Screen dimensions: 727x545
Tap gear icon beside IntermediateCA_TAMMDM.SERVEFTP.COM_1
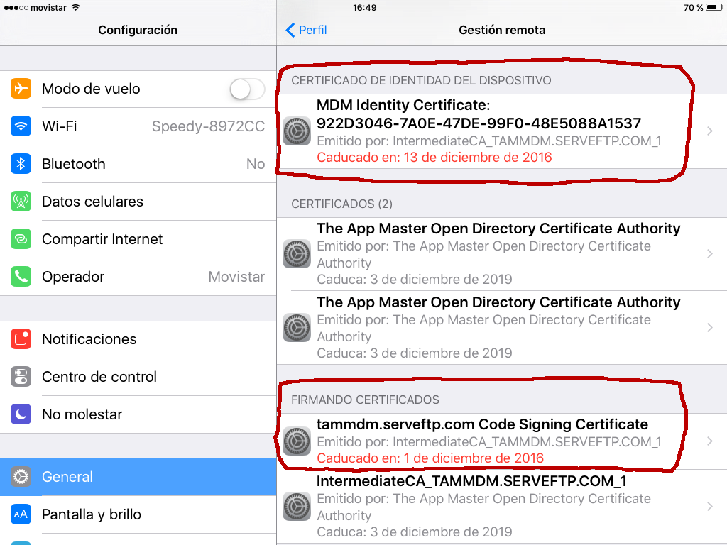tap(297, 506)
